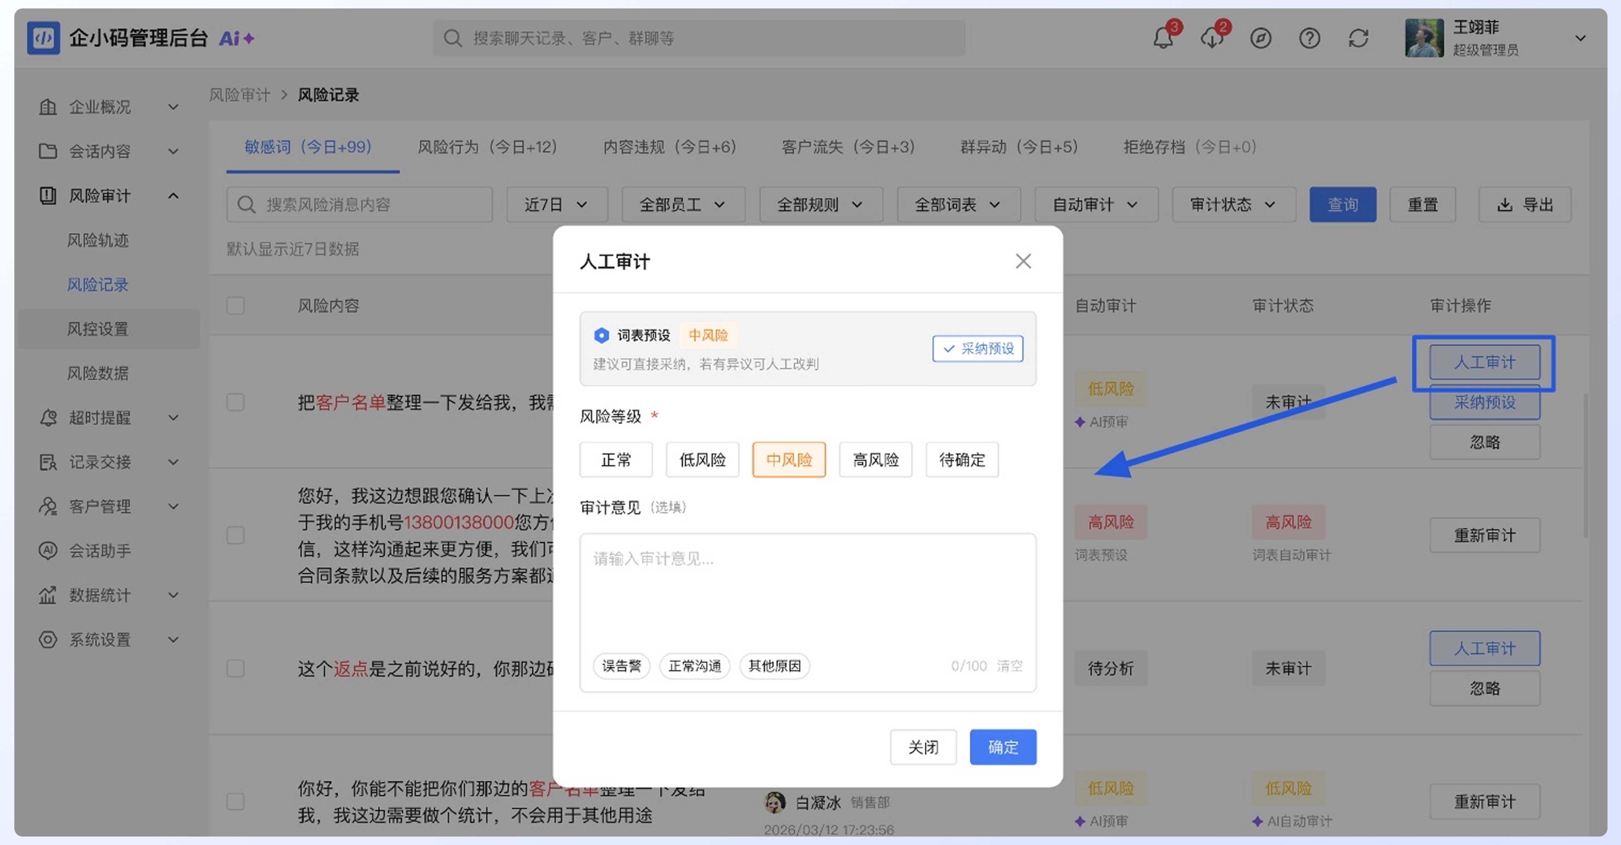1621x845 pixels.
Task: Open the 自动审计 filter dropdown
Action: 1096,204
